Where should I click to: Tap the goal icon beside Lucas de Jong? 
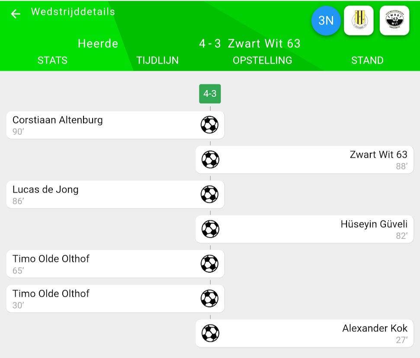[x=209, y=194]
